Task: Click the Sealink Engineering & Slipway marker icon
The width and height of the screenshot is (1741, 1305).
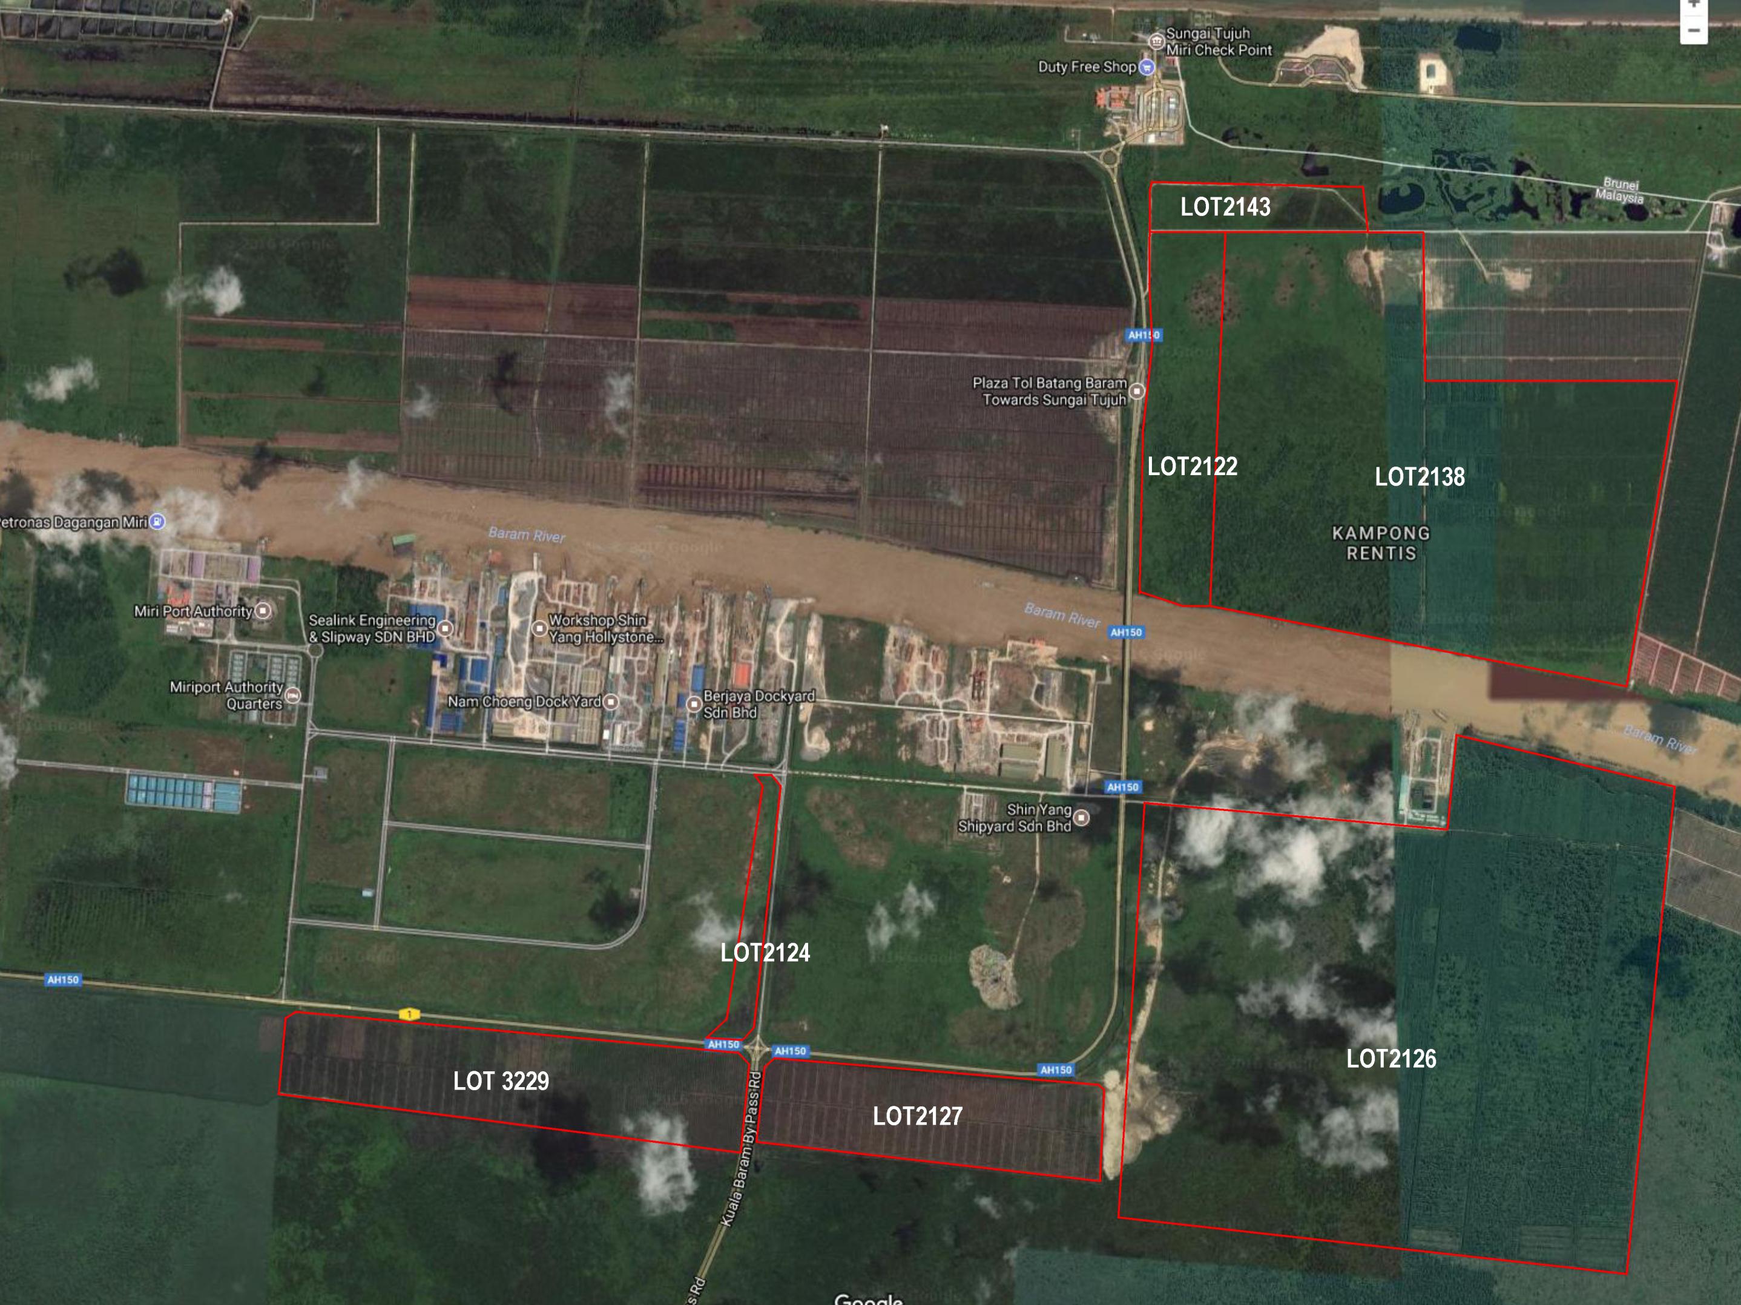Action: click(x=446, y=628)
